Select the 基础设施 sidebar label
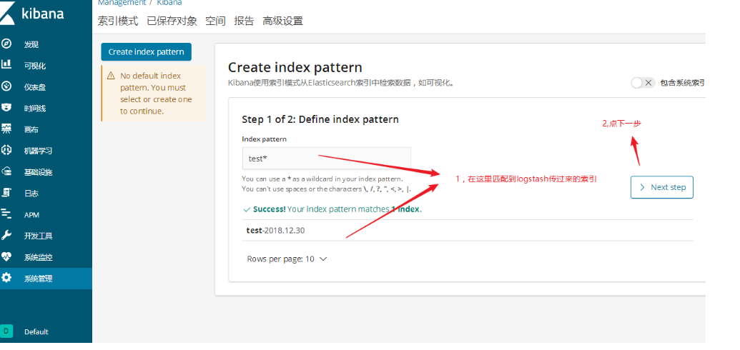Viewport: 740px width, 350px height. pos(38,172)
